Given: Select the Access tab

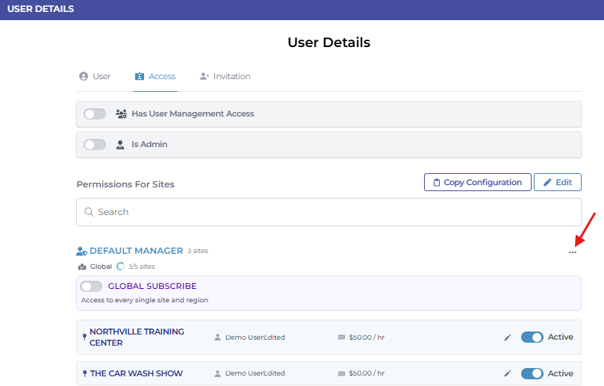Looking at the screenshot, I should pyautogui.click(x=155, y=76).
